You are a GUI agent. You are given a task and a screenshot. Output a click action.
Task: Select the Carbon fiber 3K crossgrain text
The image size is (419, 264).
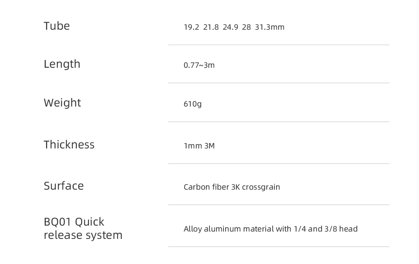tap(232, 187)
